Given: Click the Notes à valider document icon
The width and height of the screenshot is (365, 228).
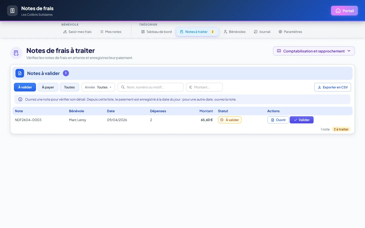Looking at the screenshot, I should [x=20, y=73].
